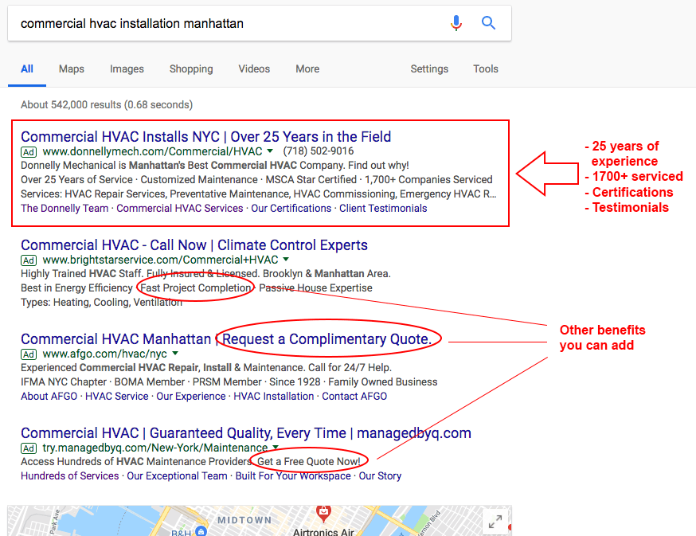Screen dimensions: 696x536
Task: Go to the Shopping tab
Action: pos(191,68)
